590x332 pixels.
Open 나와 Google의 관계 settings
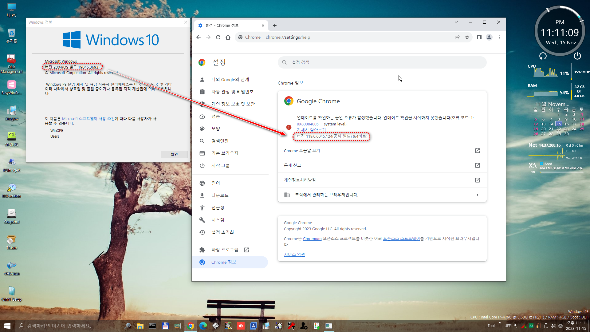(230, 80)
